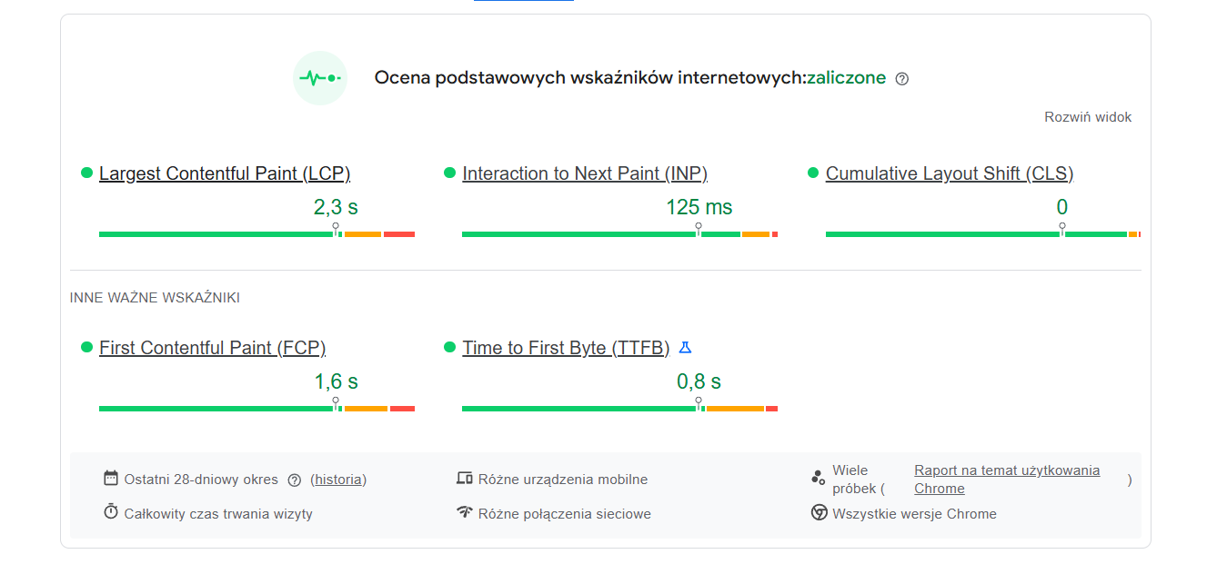Click calendar icon beside Ostatni 28-dniowy okres

pos(111,478)
